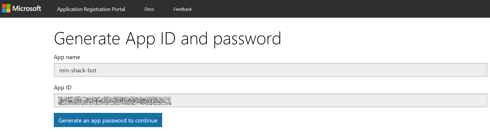
Task: Click the obscured App ID value
Action: tap(114, 101)
